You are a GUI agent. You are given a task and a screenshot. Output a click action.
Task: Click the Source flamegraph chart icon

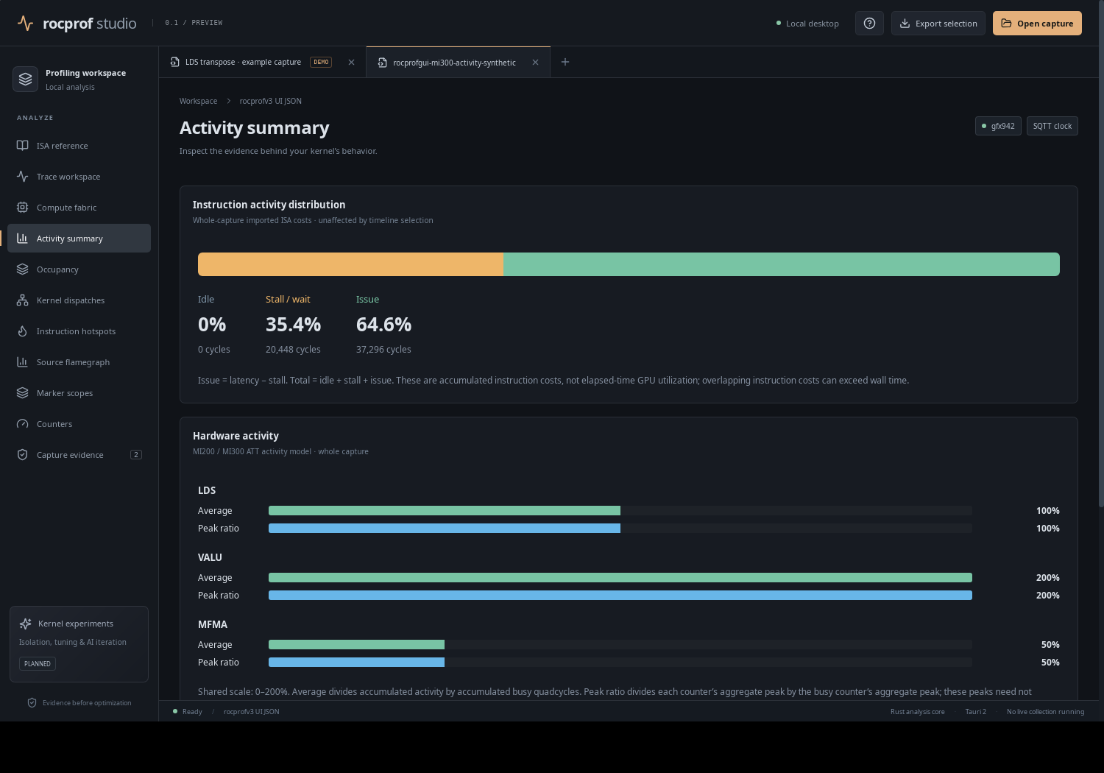pyautogui.click(x=23, y=362)
